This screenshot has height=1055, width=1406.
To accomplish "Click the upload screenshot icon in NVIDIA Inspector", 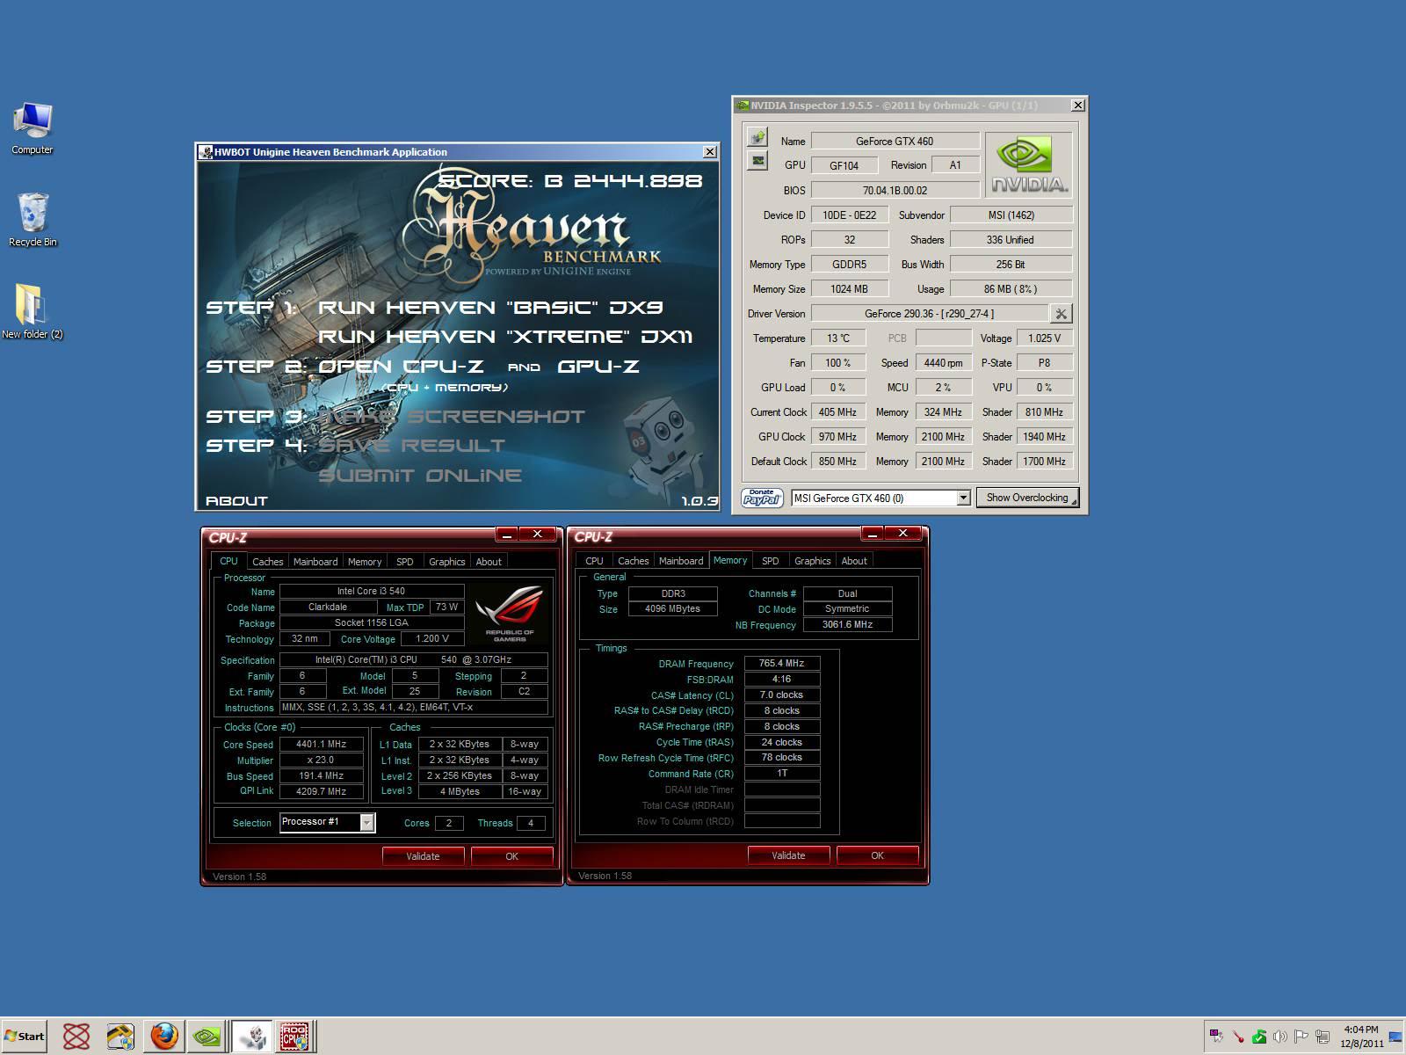I will click(x=757, y=137).
